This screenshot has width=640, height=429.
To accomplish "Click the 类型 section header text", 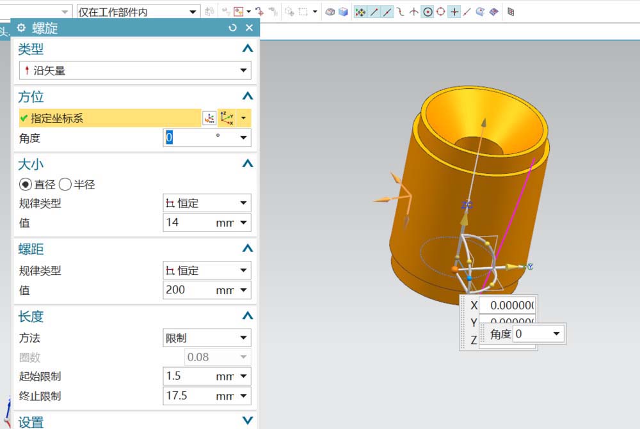I will tap(31, 49).
